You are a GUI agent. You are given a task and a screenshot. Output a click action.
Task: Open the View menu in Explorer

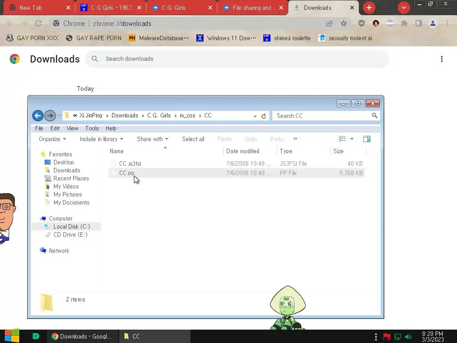[x=72, y=128]
